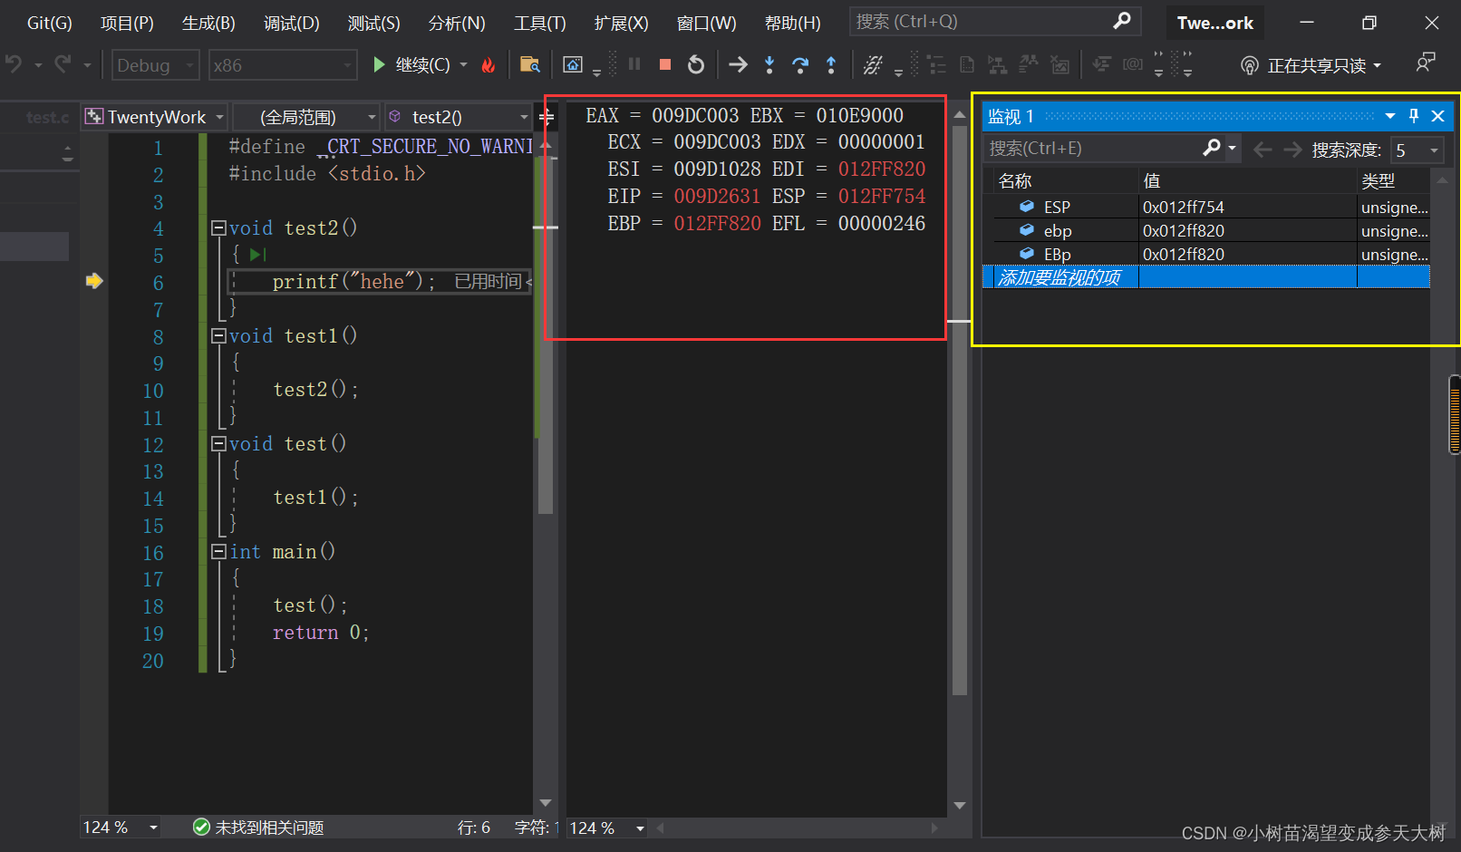The height and width of the screenshot is (852, 1461).
Task: Close the 监视 1 Watch panel
Action: click(1437, 116)
